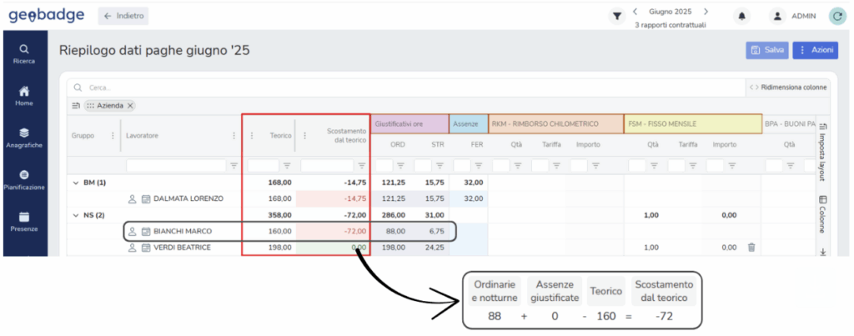Click filter icon of Scostamento dal teorico column
The width and height of the screenshot is (854, 336).
coord(362,166)
